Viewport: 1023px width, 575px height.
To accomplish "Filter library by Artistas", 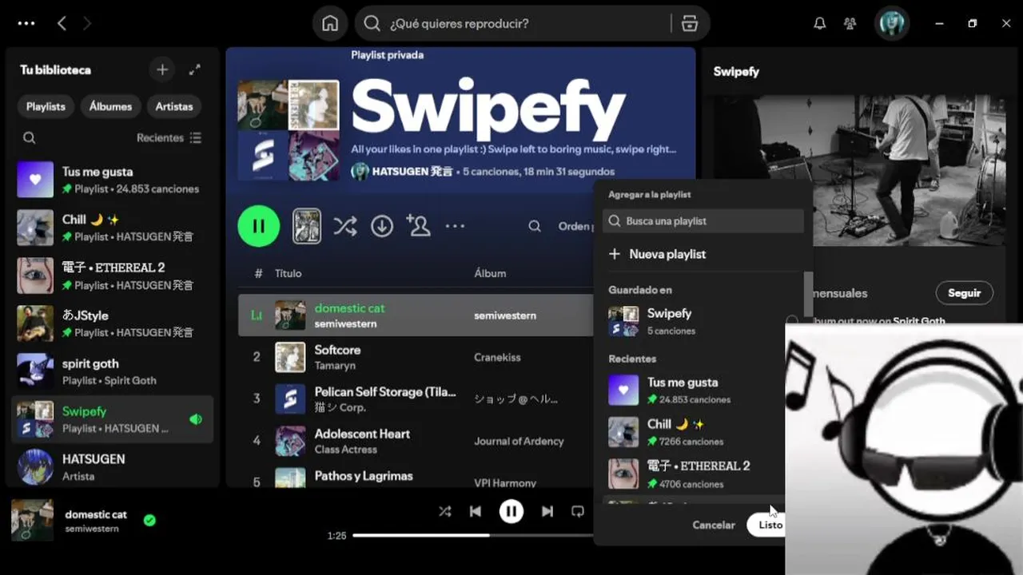I will (x=174, y=106).
